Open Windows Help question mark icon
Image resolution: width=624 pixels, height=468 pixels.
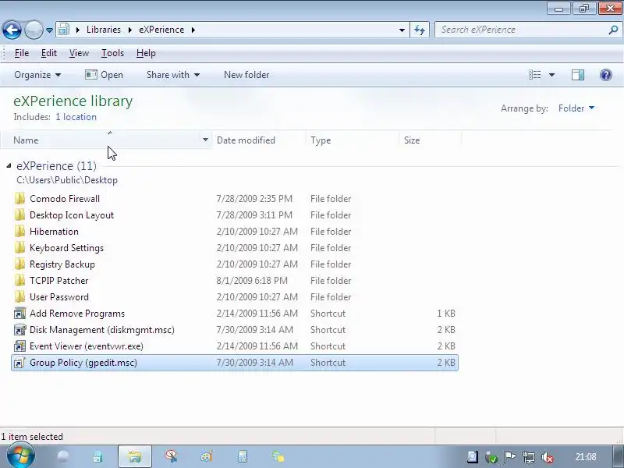[x=606, y=75]
